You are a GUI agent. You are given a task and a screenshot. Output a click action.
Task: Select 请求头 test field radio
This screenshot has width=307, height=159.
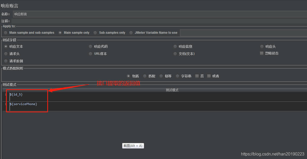pos(6,54)
